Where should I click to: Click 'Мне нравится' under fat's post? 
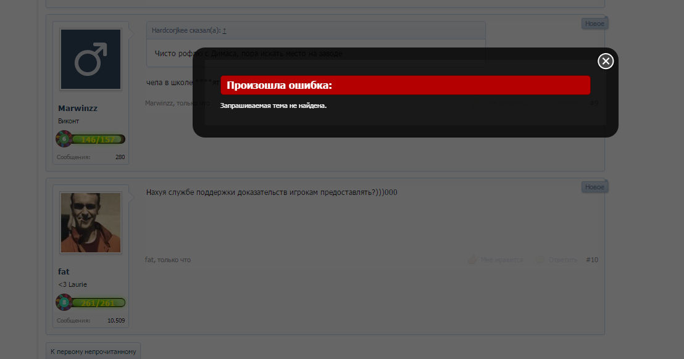(x=502, y=260)
